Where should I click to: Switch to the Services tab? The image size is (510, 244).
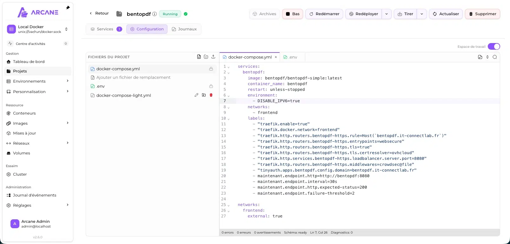coord(106,29)
